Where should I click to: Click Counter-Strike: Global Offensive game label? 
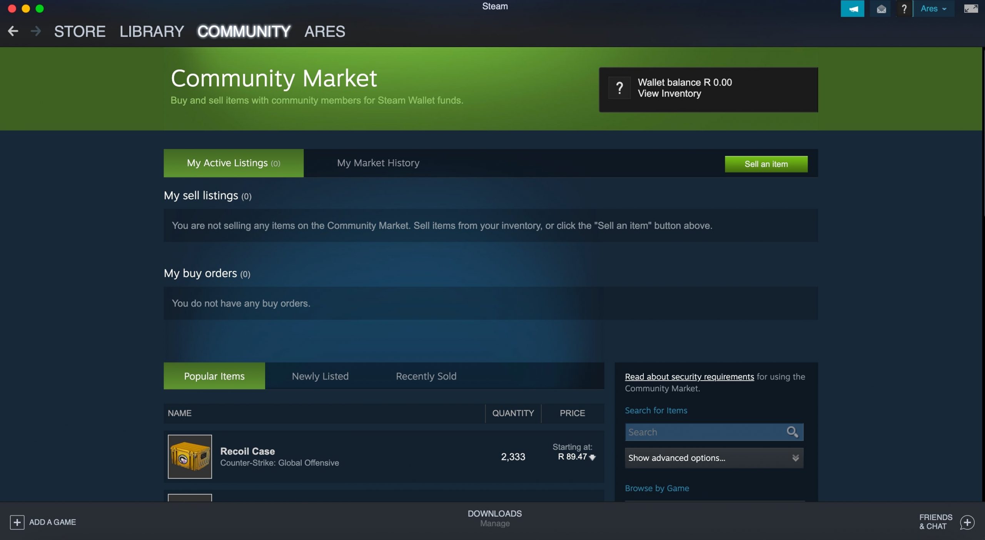pos(279,463)
